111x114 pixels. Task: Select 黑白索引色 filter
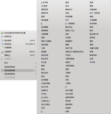click(94, 34)
